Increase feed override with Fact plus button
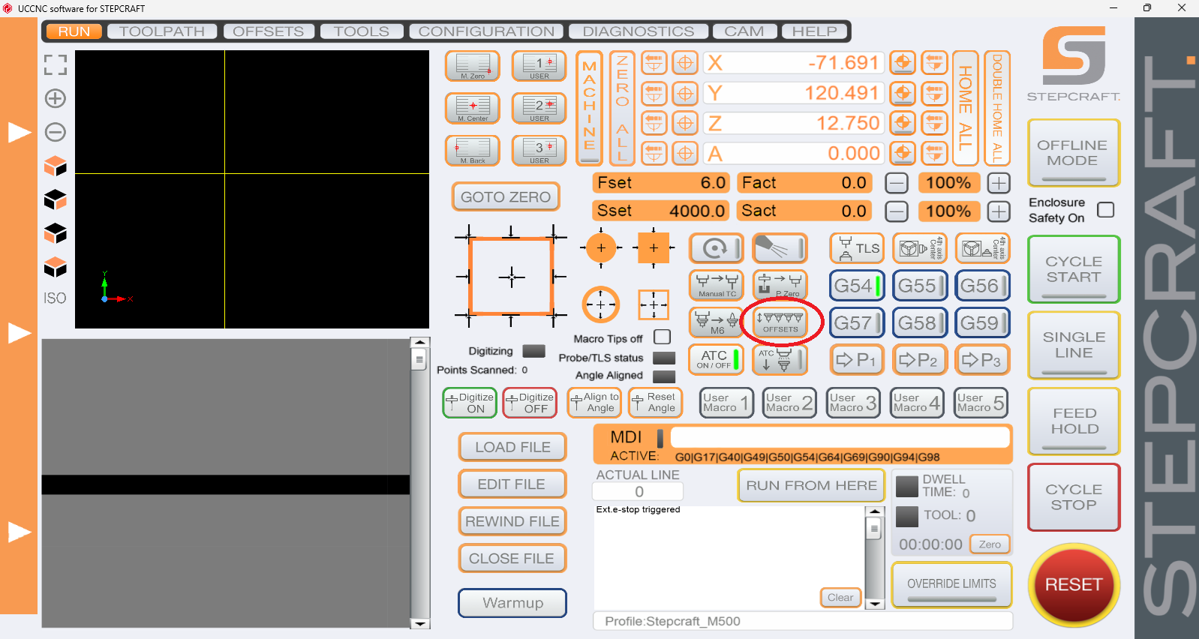This screenshot has height=639, width=1199. (x=999, y=183)
